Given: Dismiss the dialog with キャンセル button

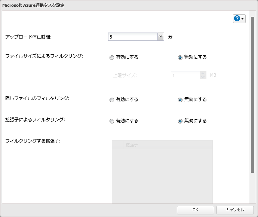Looking at the screenshot, I should [235, 210].
